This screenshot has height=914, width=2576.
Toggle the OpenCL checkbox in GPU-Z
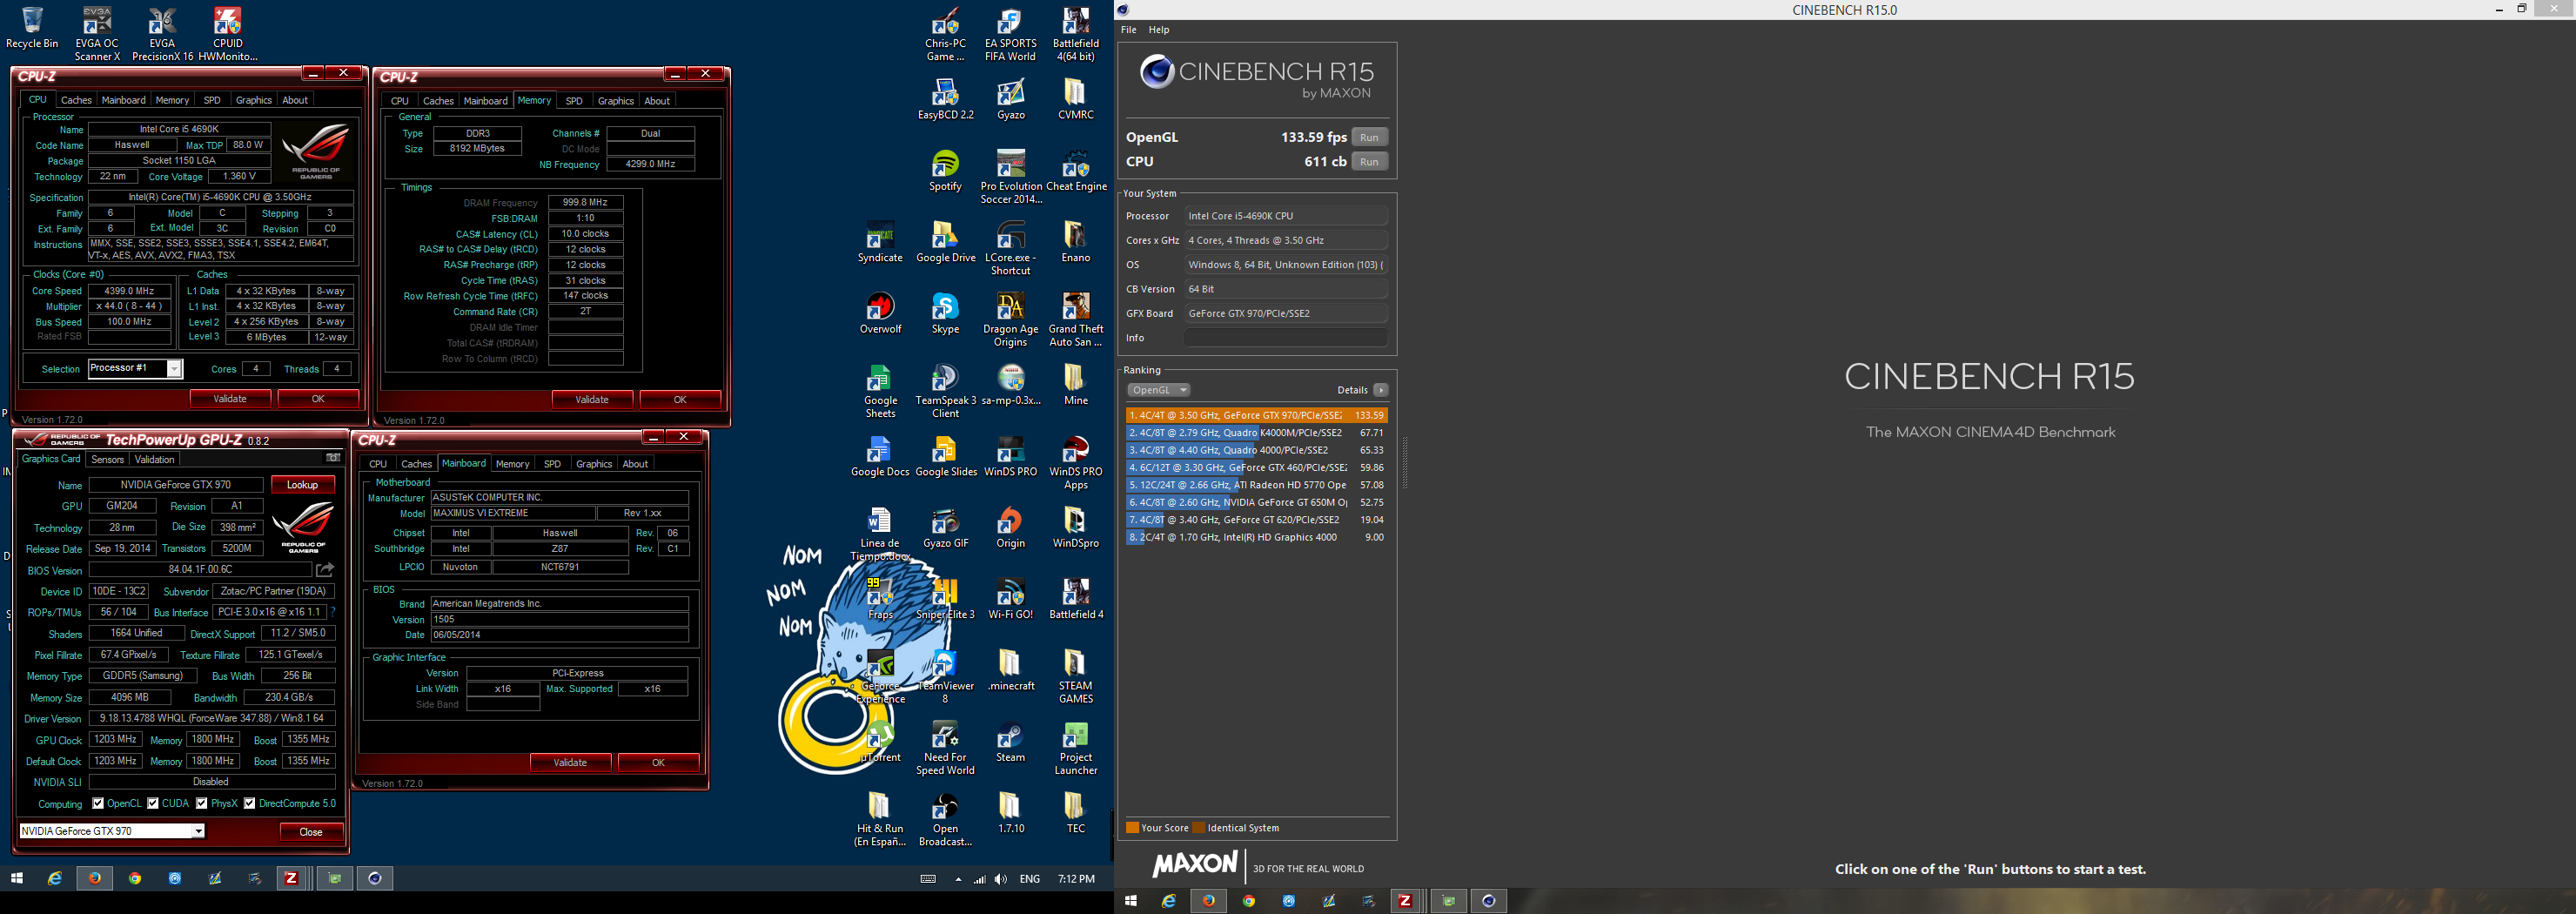[x=98, y=803]
